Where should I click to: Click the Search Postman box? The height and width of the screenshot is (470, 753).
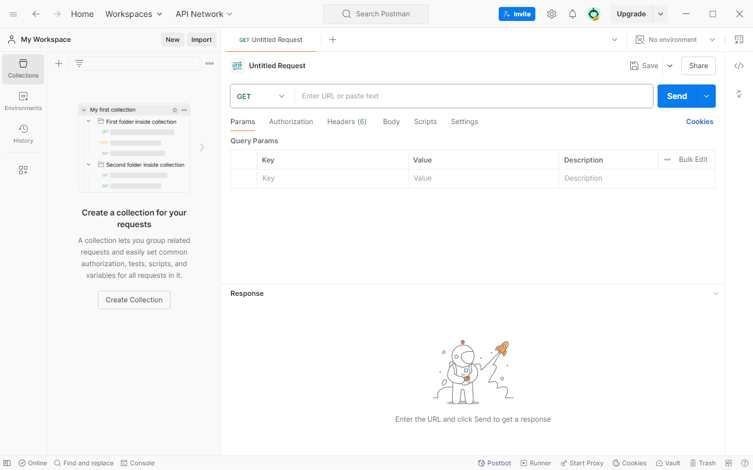(x=376, y=14)
